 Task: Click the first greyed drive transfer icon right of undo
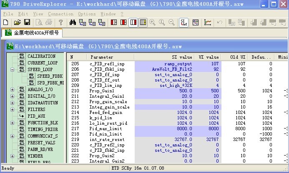pyautogui.click(x=232, y=22)
